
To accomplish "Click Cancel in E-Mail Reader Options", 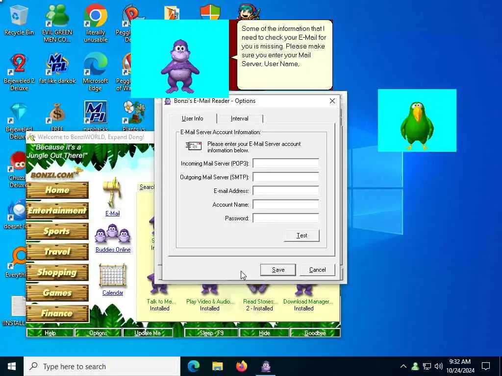I will [x=317, y=270].
